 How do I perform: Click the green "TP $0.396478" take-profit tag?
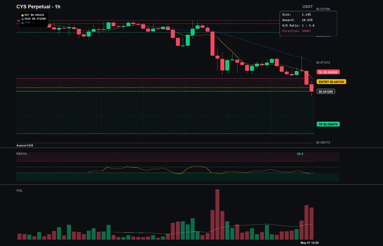tap(328, 124)
